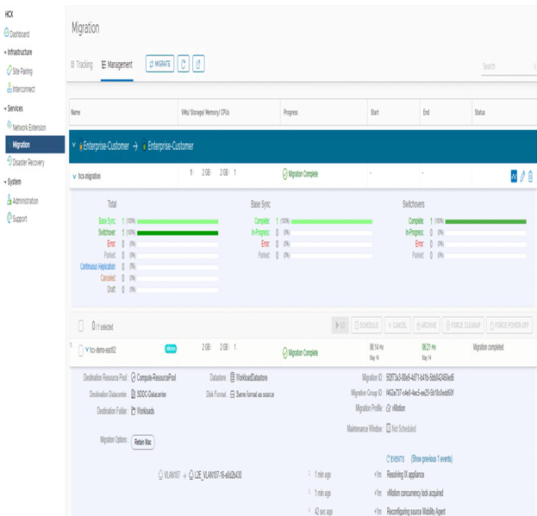This screenshot has width=537, height=516.
Task: Click Same format as source value
Action: [255, 395]
